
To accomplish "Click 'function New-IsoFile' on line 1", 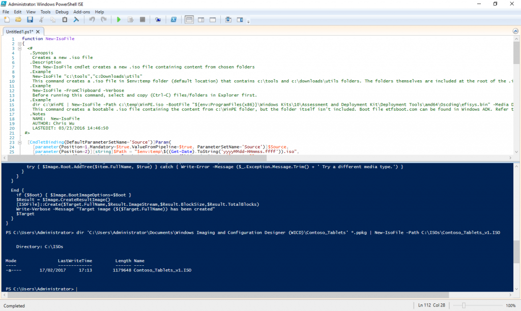I will [48, 39].
